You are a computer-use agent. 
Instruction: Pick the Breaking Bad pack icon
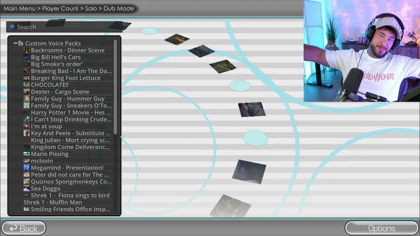27,71
